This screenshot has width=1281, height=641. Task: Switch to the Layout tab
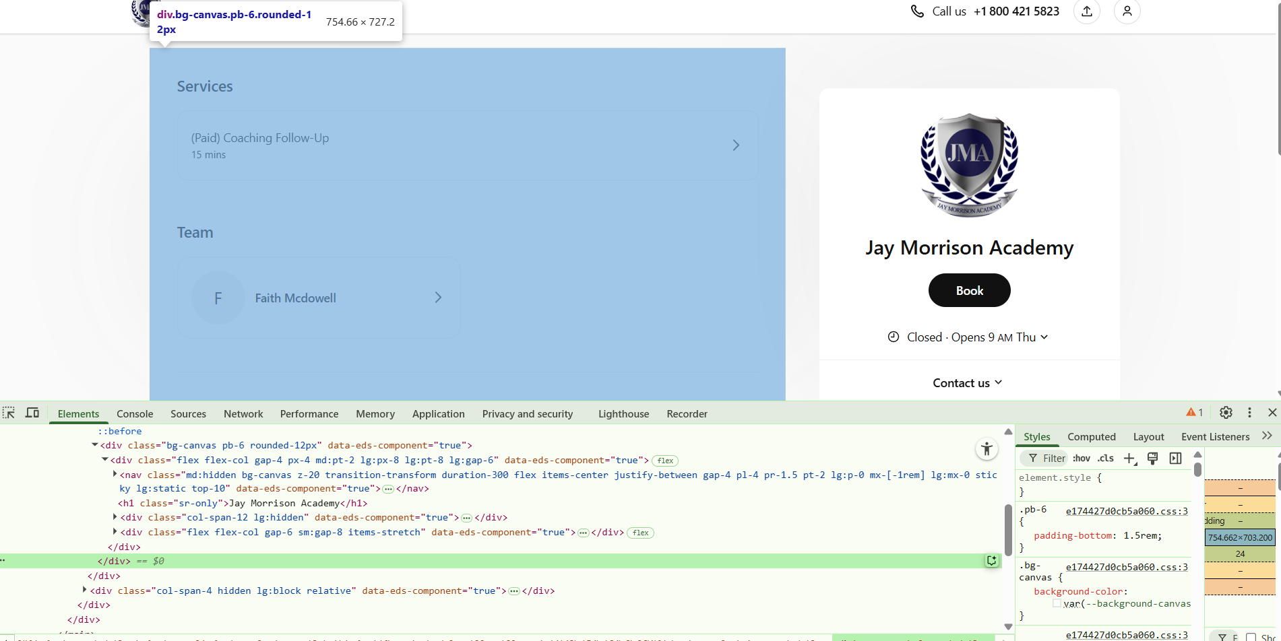1148,436
